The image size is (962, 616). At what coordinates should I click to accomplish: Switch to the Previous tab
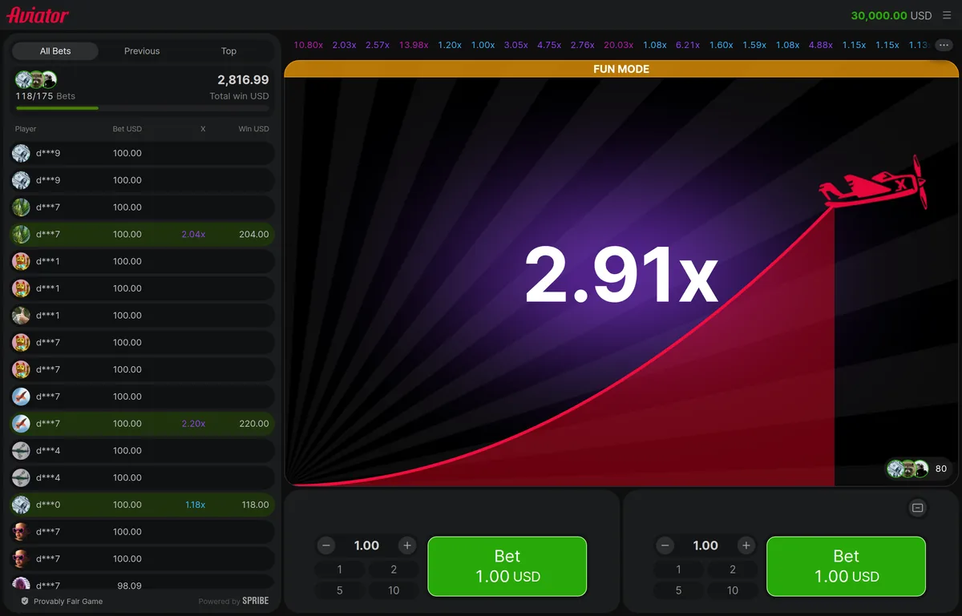142,50
